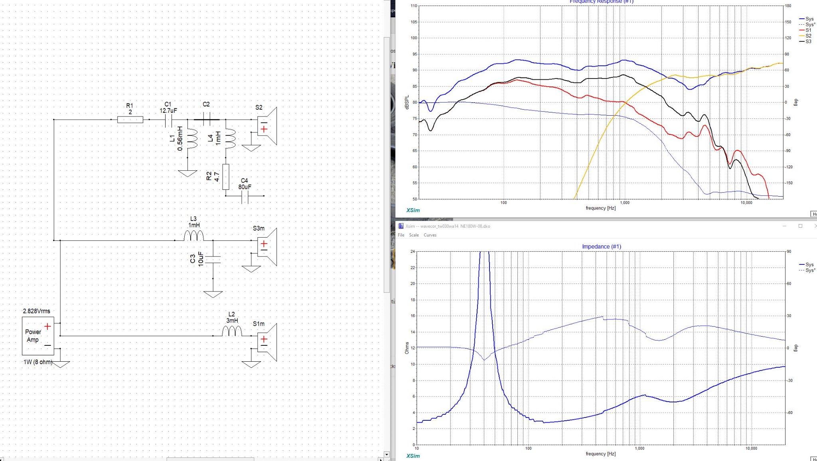This screenshot has height=461, width=817.
Task: Click the XSim app icon in Impedance window title bar
Action: (401, 226)
